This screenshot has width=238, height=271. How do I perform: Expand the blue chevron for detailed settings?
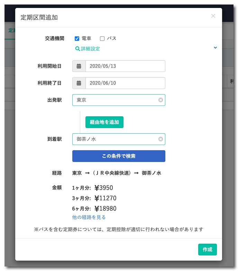pos(215,47)
